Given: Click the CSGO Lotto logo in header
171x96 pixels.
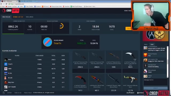Looking at the screenshot, I should (11, 11).
